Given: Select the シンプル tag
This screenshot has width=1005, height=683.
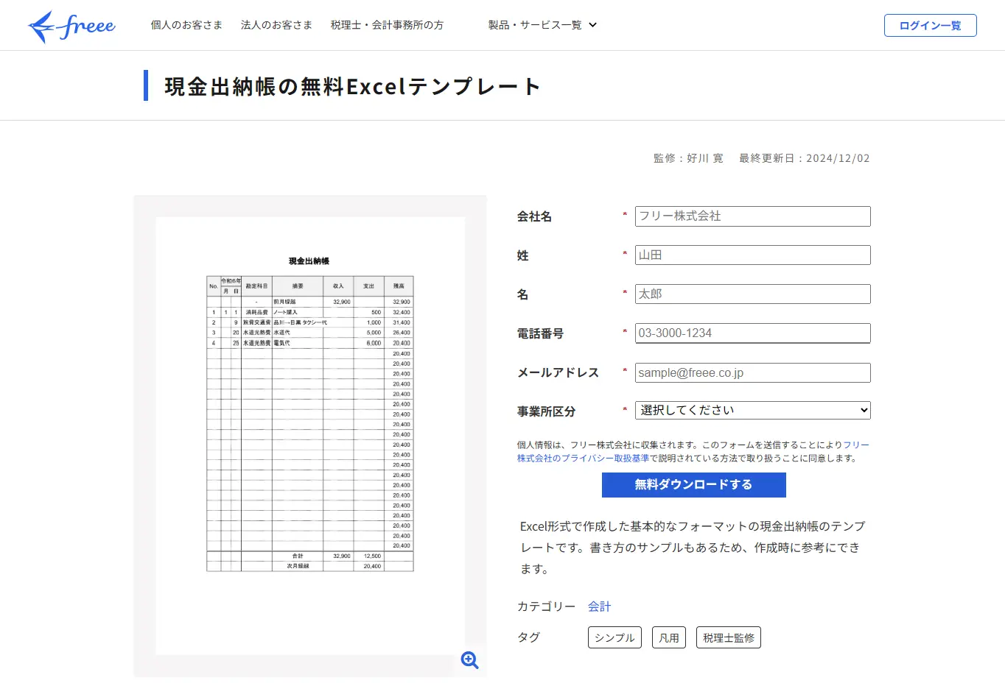Looking at the screenshot, I should click(x=614, y=637).
